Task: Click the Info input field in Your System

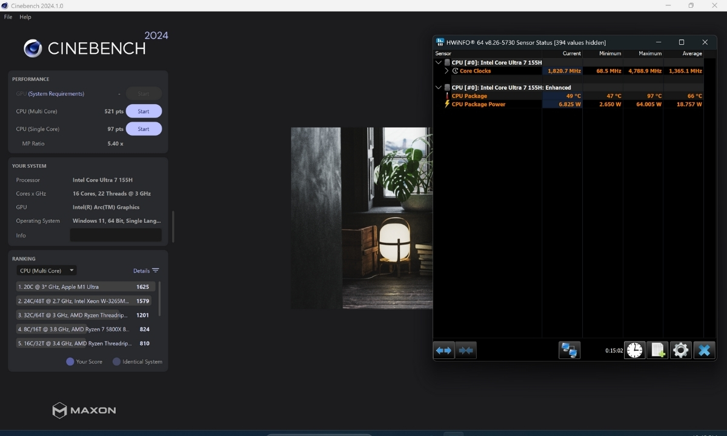Action: 116,235
